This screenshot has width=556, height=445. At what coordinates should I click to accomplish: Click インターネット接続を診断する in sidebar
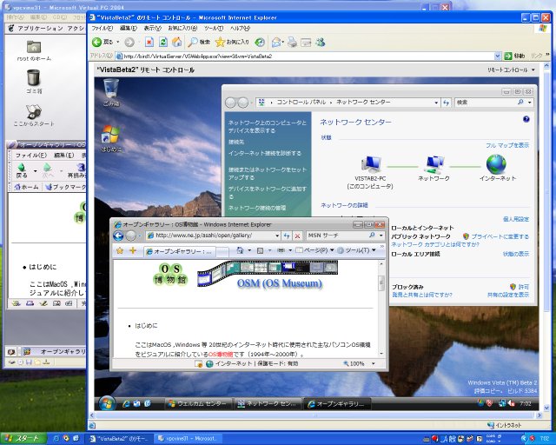(265, 153)
